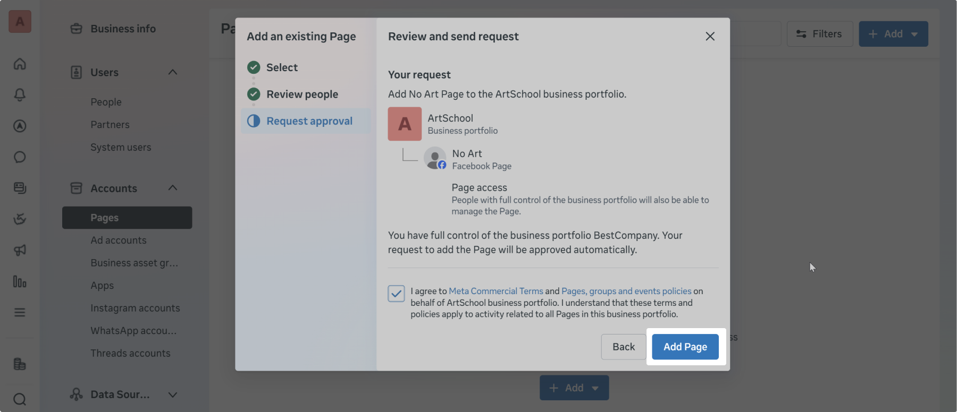This screenshot has width=957, height=412.
Task: Click the green check beside Select step
Action: coord(254,67)
